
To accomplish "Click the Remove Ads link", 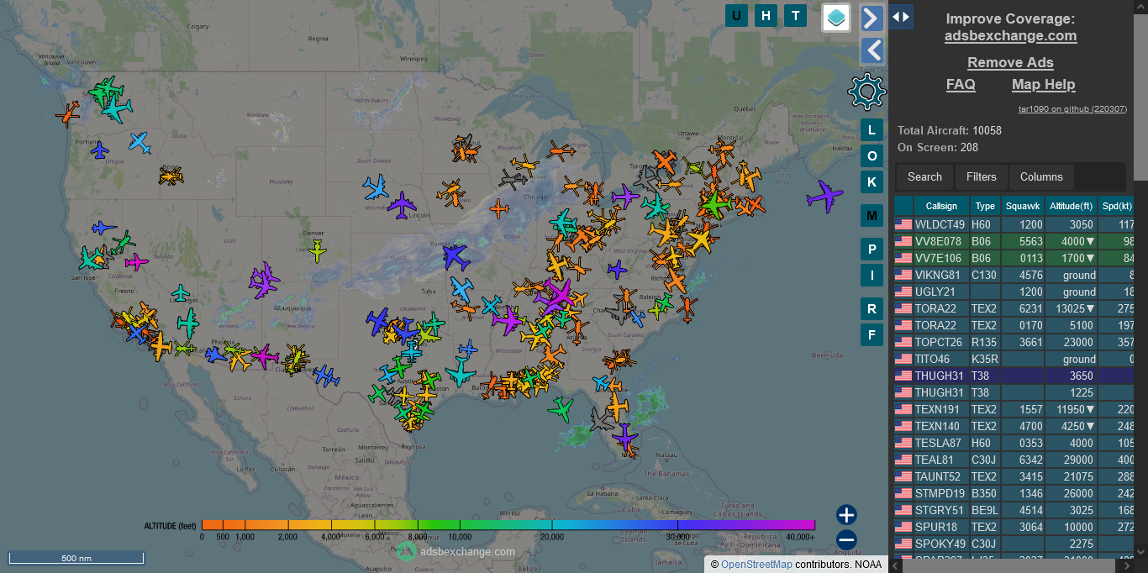I will [x=1010, y=62].
